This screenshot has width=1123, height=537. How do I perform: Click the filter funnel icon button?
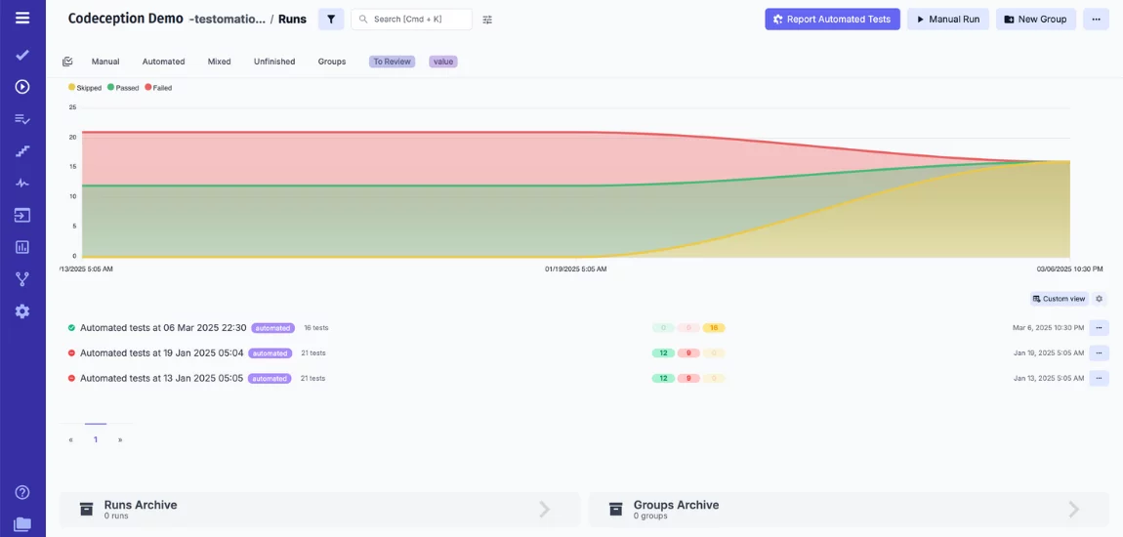tap(331, 20)
